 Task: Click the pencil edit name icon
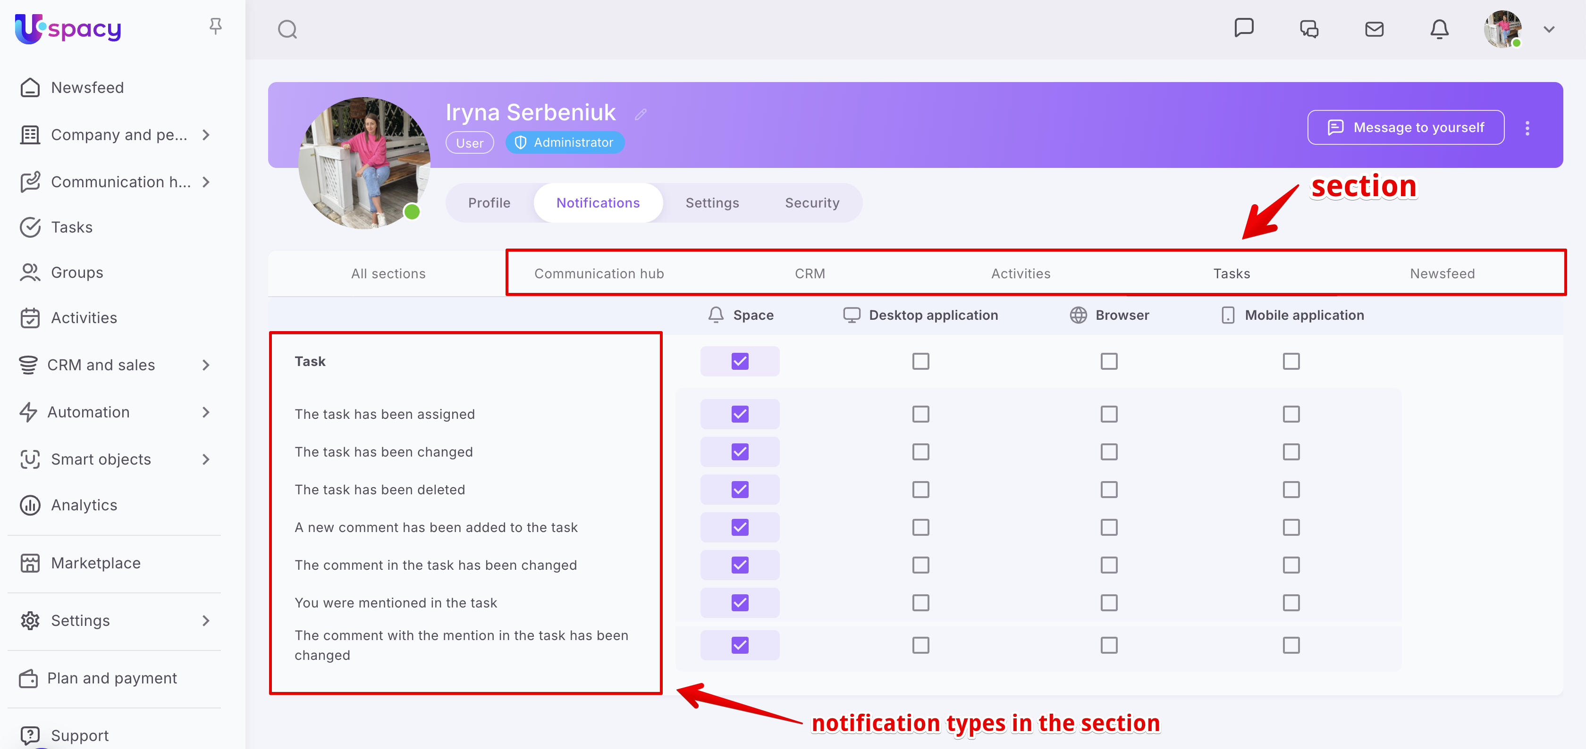tap(641, 115)
